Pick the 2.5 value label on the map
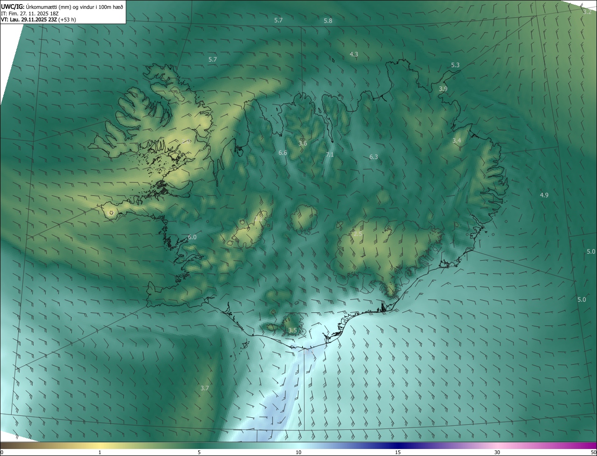Image resolution: width=597 pixels, height=456 pixels. click(358, 234)
